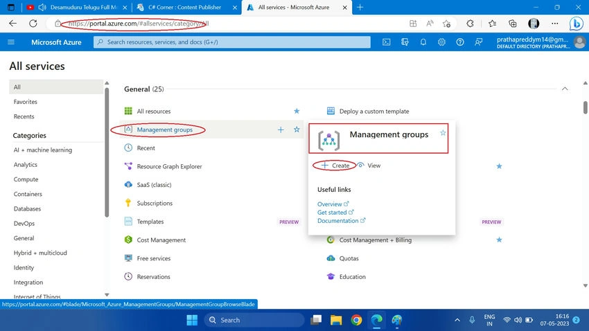Open the notifications bell

click(x=423, y=42)
